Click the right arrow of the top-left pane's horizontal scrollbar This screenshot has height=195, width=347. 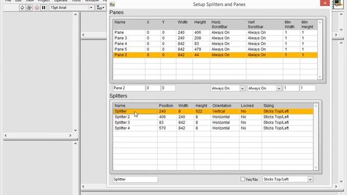(70, 135)
